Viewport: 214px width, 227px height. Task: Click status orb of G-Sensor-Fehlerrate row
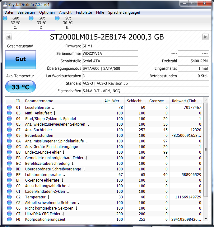tap(9, 180)
